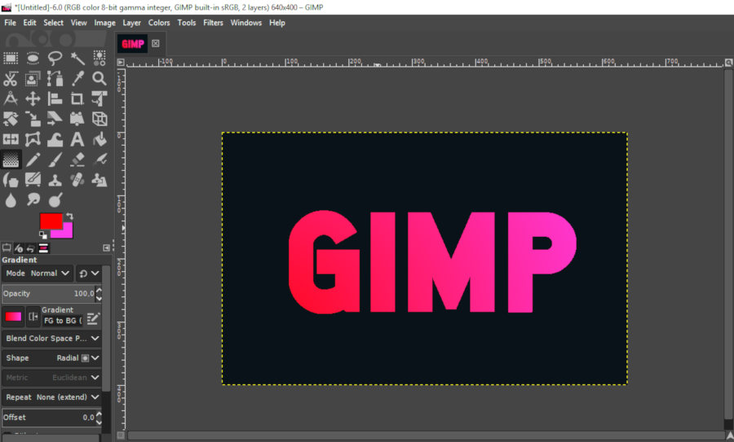Open the Shape Radial dropdown
734x442 pixels.
(x=51, y=358)
